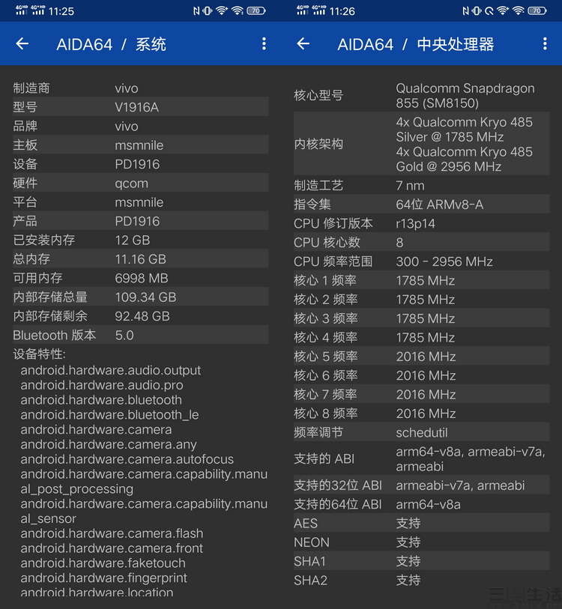Tap the Bluetooth 版本 5.0 row

pyautogui.click(x=139, y=336)
